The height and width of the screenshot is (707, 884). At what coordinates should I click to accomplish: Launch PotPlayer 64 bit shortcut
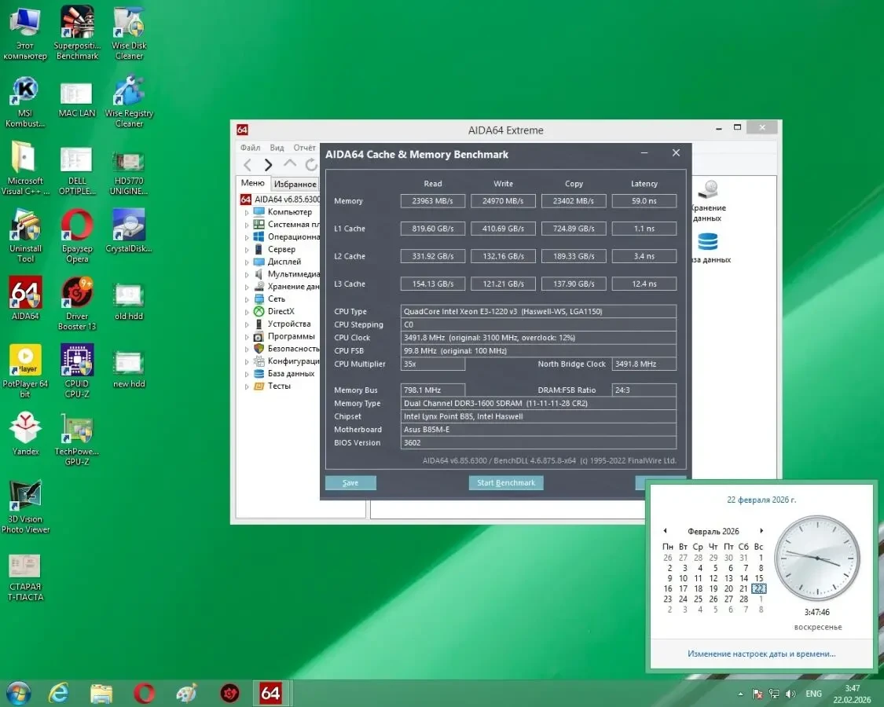click(25, 371)
